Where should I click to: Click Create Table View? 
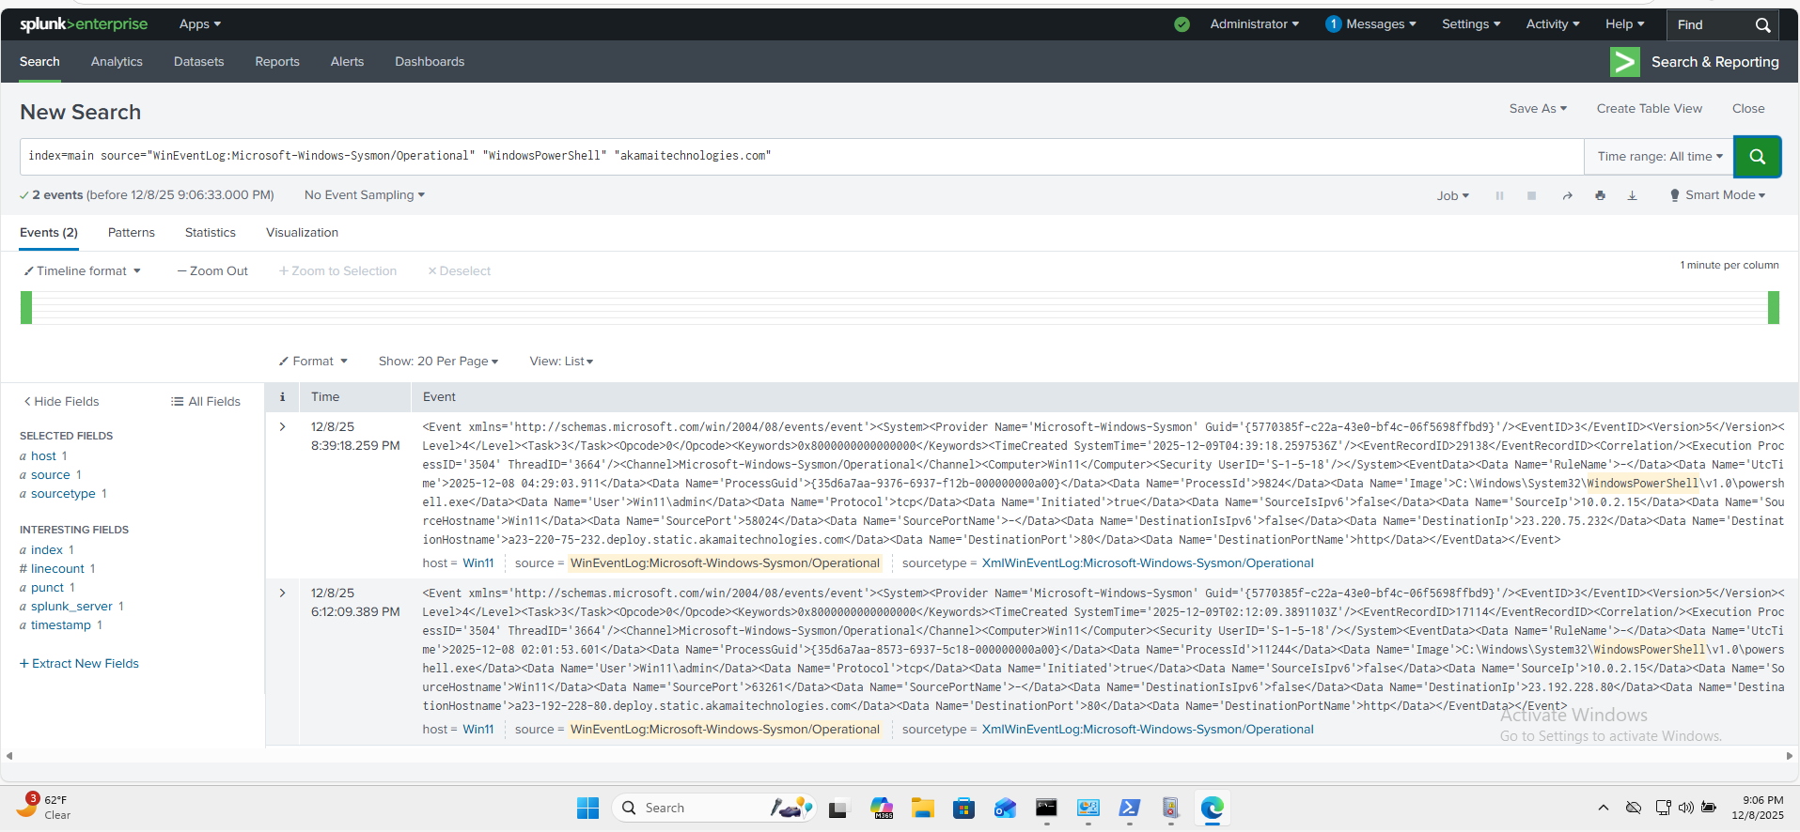[x=1649, y=109]
